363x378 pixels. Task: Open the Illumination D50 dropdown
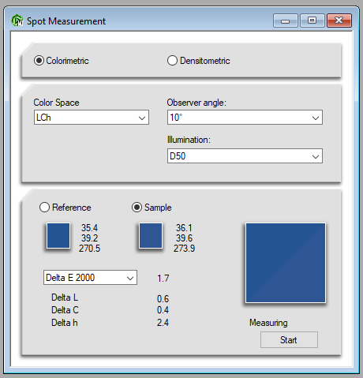(245, 156)
